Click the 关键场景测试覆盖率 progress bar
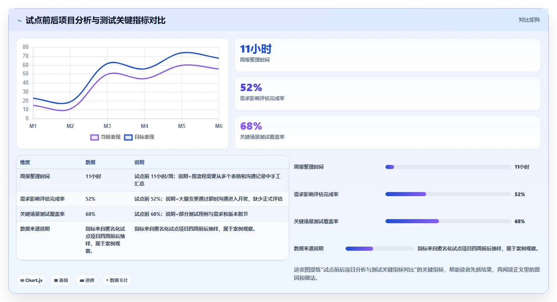This screenshot has height=302, width=557. tap(448, 221)
